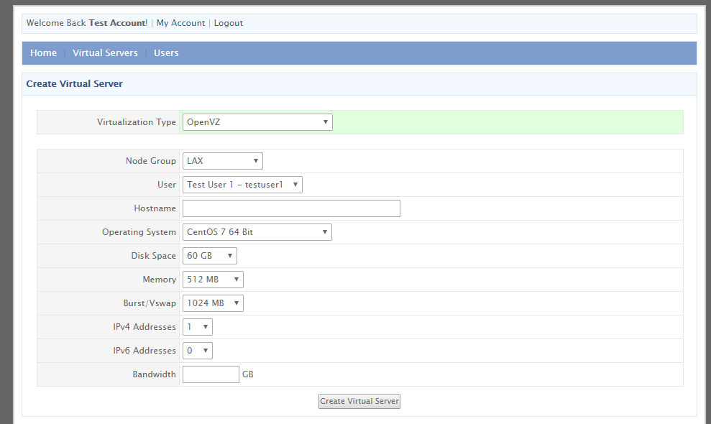711x424 pixels.
Task: Click the Bandwidth GB input field
Action: tap(211, 374)
